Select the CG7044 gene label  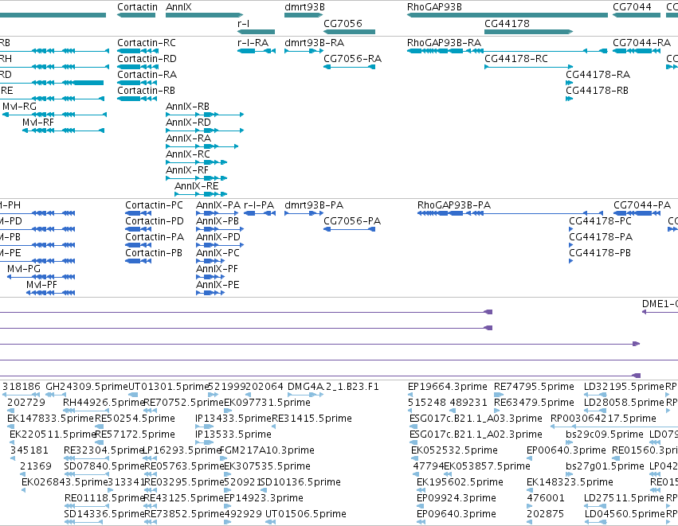pos(632,7)
